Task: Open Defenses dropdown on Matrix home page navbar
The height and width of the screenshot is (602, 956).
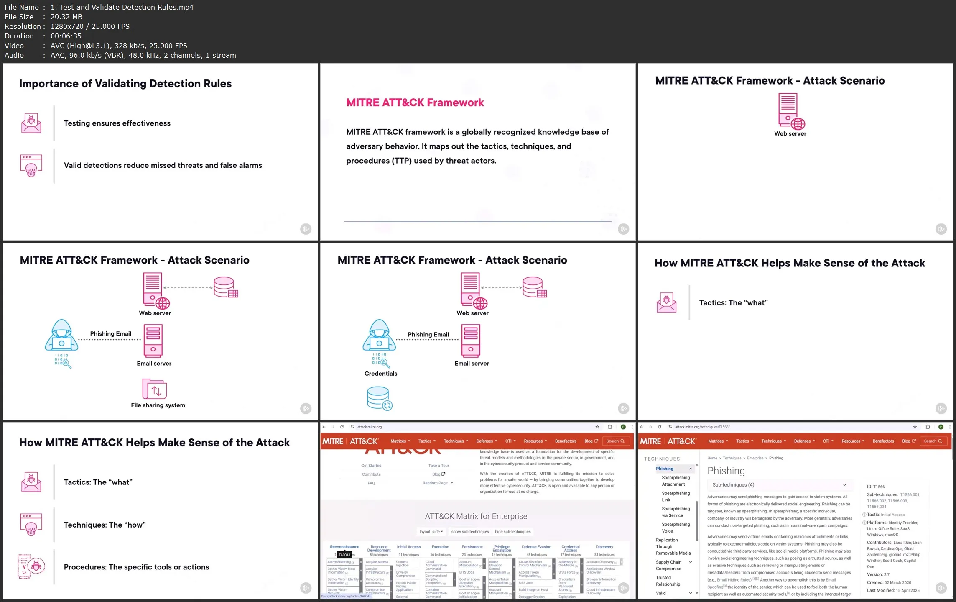Action: (x=487, y=441)
